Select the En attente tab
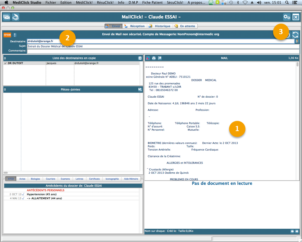 [185, 26]
